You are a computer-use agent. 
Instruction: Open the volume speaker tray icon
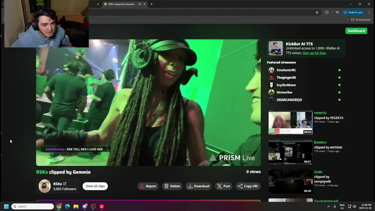[354, 207]
